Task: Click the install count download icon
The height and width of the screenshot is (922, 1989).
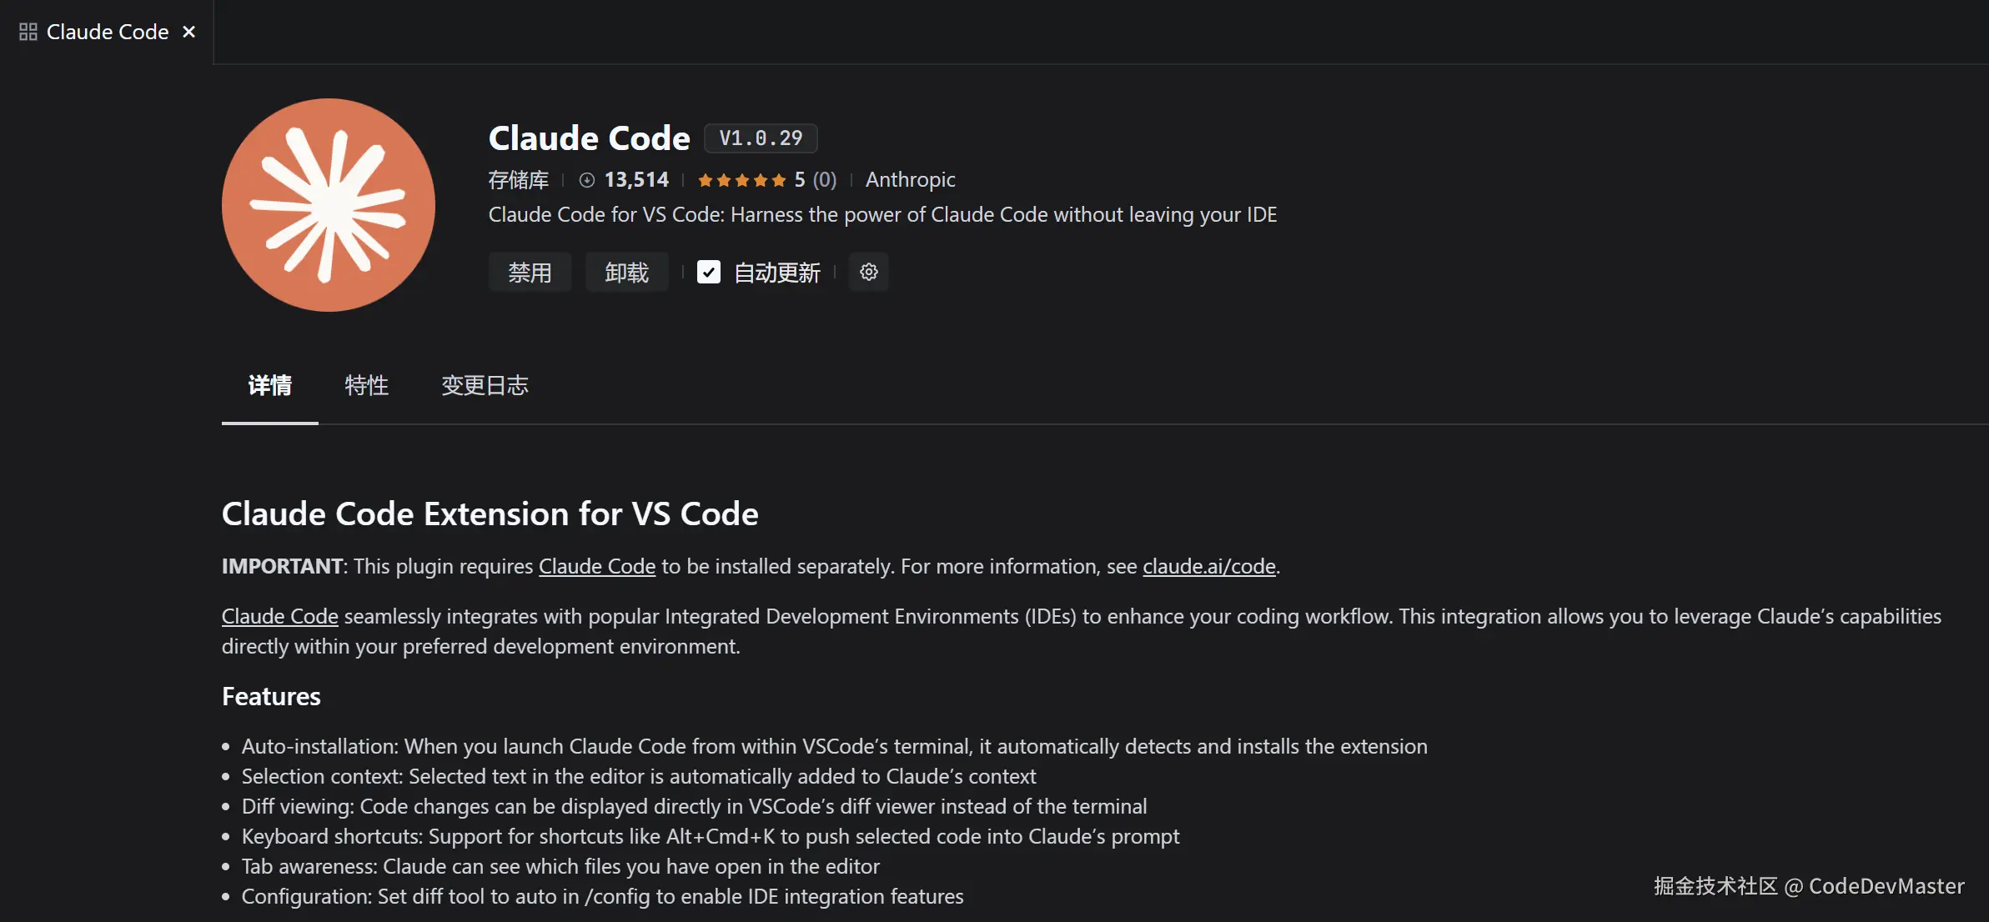Action: pos(587,180)
